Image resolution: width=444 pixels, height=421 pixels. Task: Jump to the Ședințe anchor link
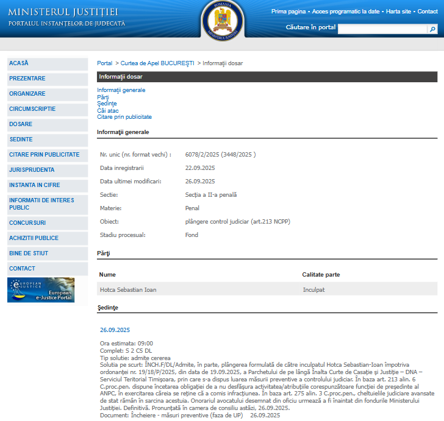tap(107, 104)
